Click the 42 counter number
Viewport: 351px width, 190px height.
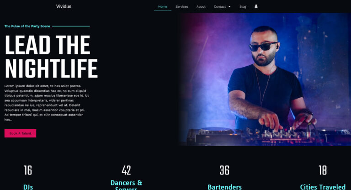click(126, 170)
